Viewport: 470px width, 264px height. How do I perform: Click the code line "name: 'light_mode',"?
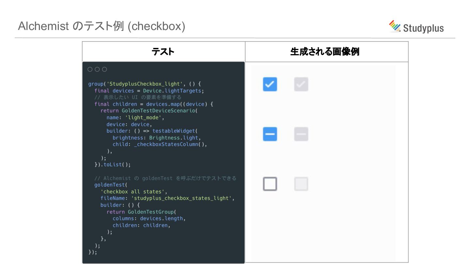point(135,118)
